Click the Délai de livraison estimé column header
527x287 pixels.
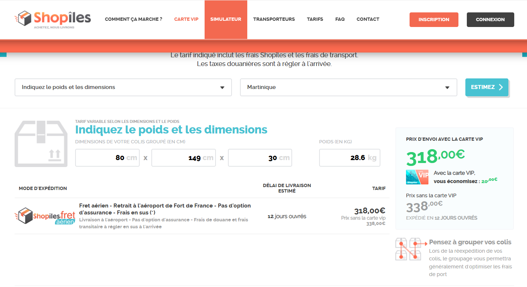(x=287, y=188)
